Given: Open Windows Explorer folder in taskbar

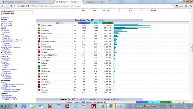Looking at the screenshot, I should click(32, 106).
